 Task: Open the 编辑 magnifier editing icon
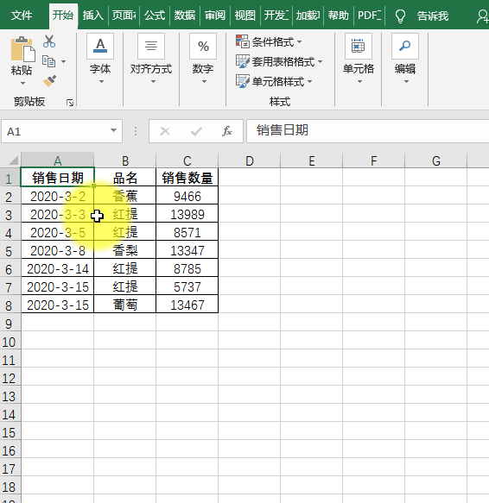point(405,46)
